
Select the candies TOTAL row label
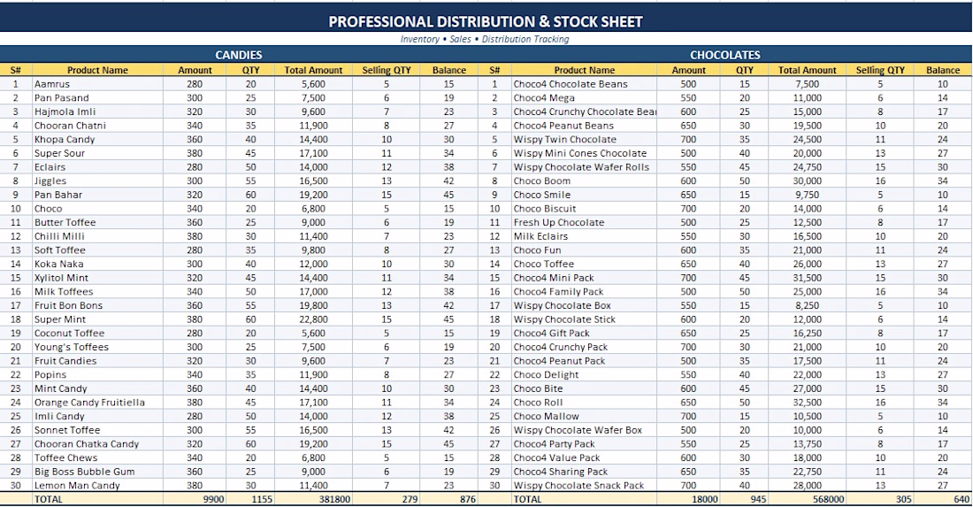pyautogui.click(x=97, y=499)
